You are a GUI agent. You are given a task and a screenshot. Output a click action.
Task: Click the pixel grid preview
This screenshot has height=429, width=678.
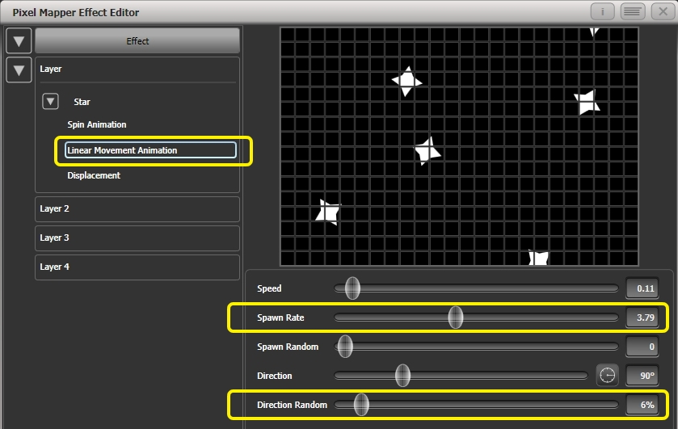(459, 146)
